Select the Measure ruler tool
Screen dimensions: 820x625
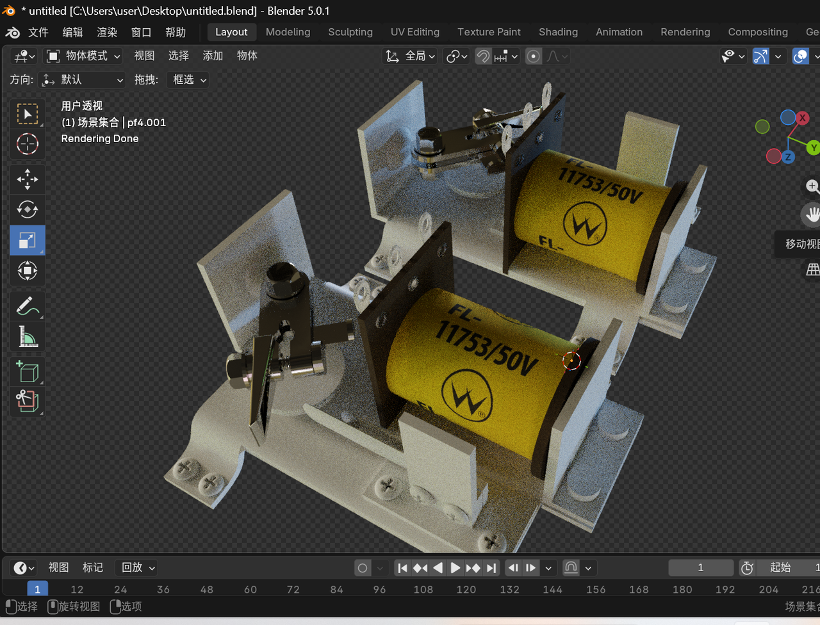28,336
